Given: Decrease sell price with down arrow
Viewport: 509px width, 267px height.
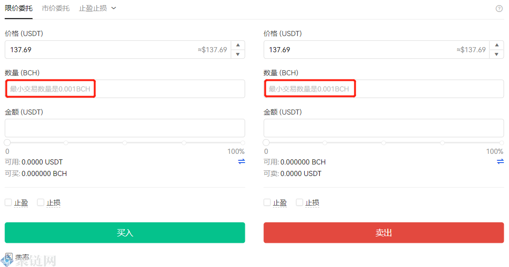Looking at the screenshot, I should (496, 54).
